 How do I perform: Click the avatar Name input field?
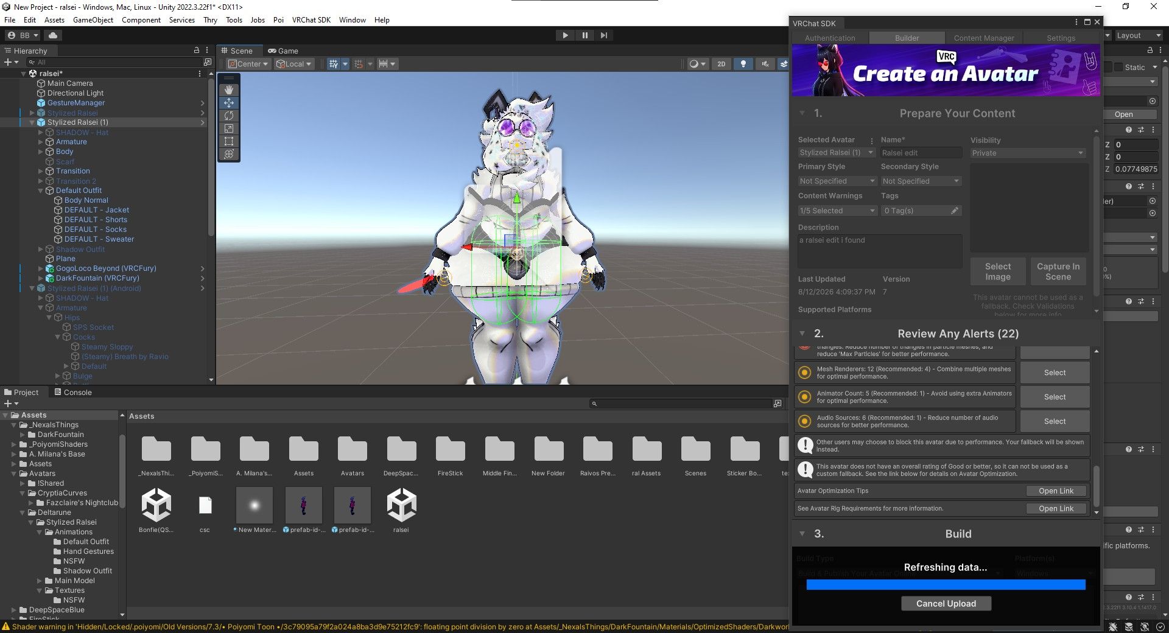[x=921, y=153]
